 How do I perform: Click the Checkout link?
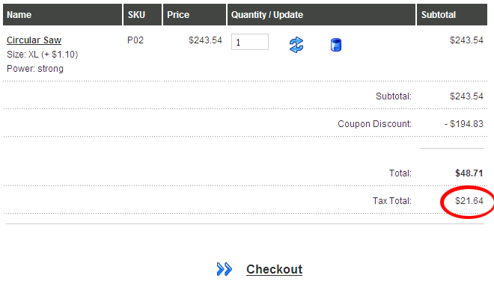click(274, 269)
